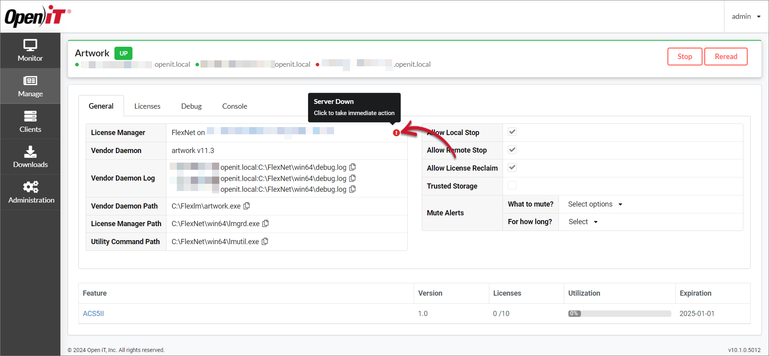Open the 'What to mute?' options dropdown
Image resolution: width=769 pixels, height=356 pixels.
(x=595, y=204)
